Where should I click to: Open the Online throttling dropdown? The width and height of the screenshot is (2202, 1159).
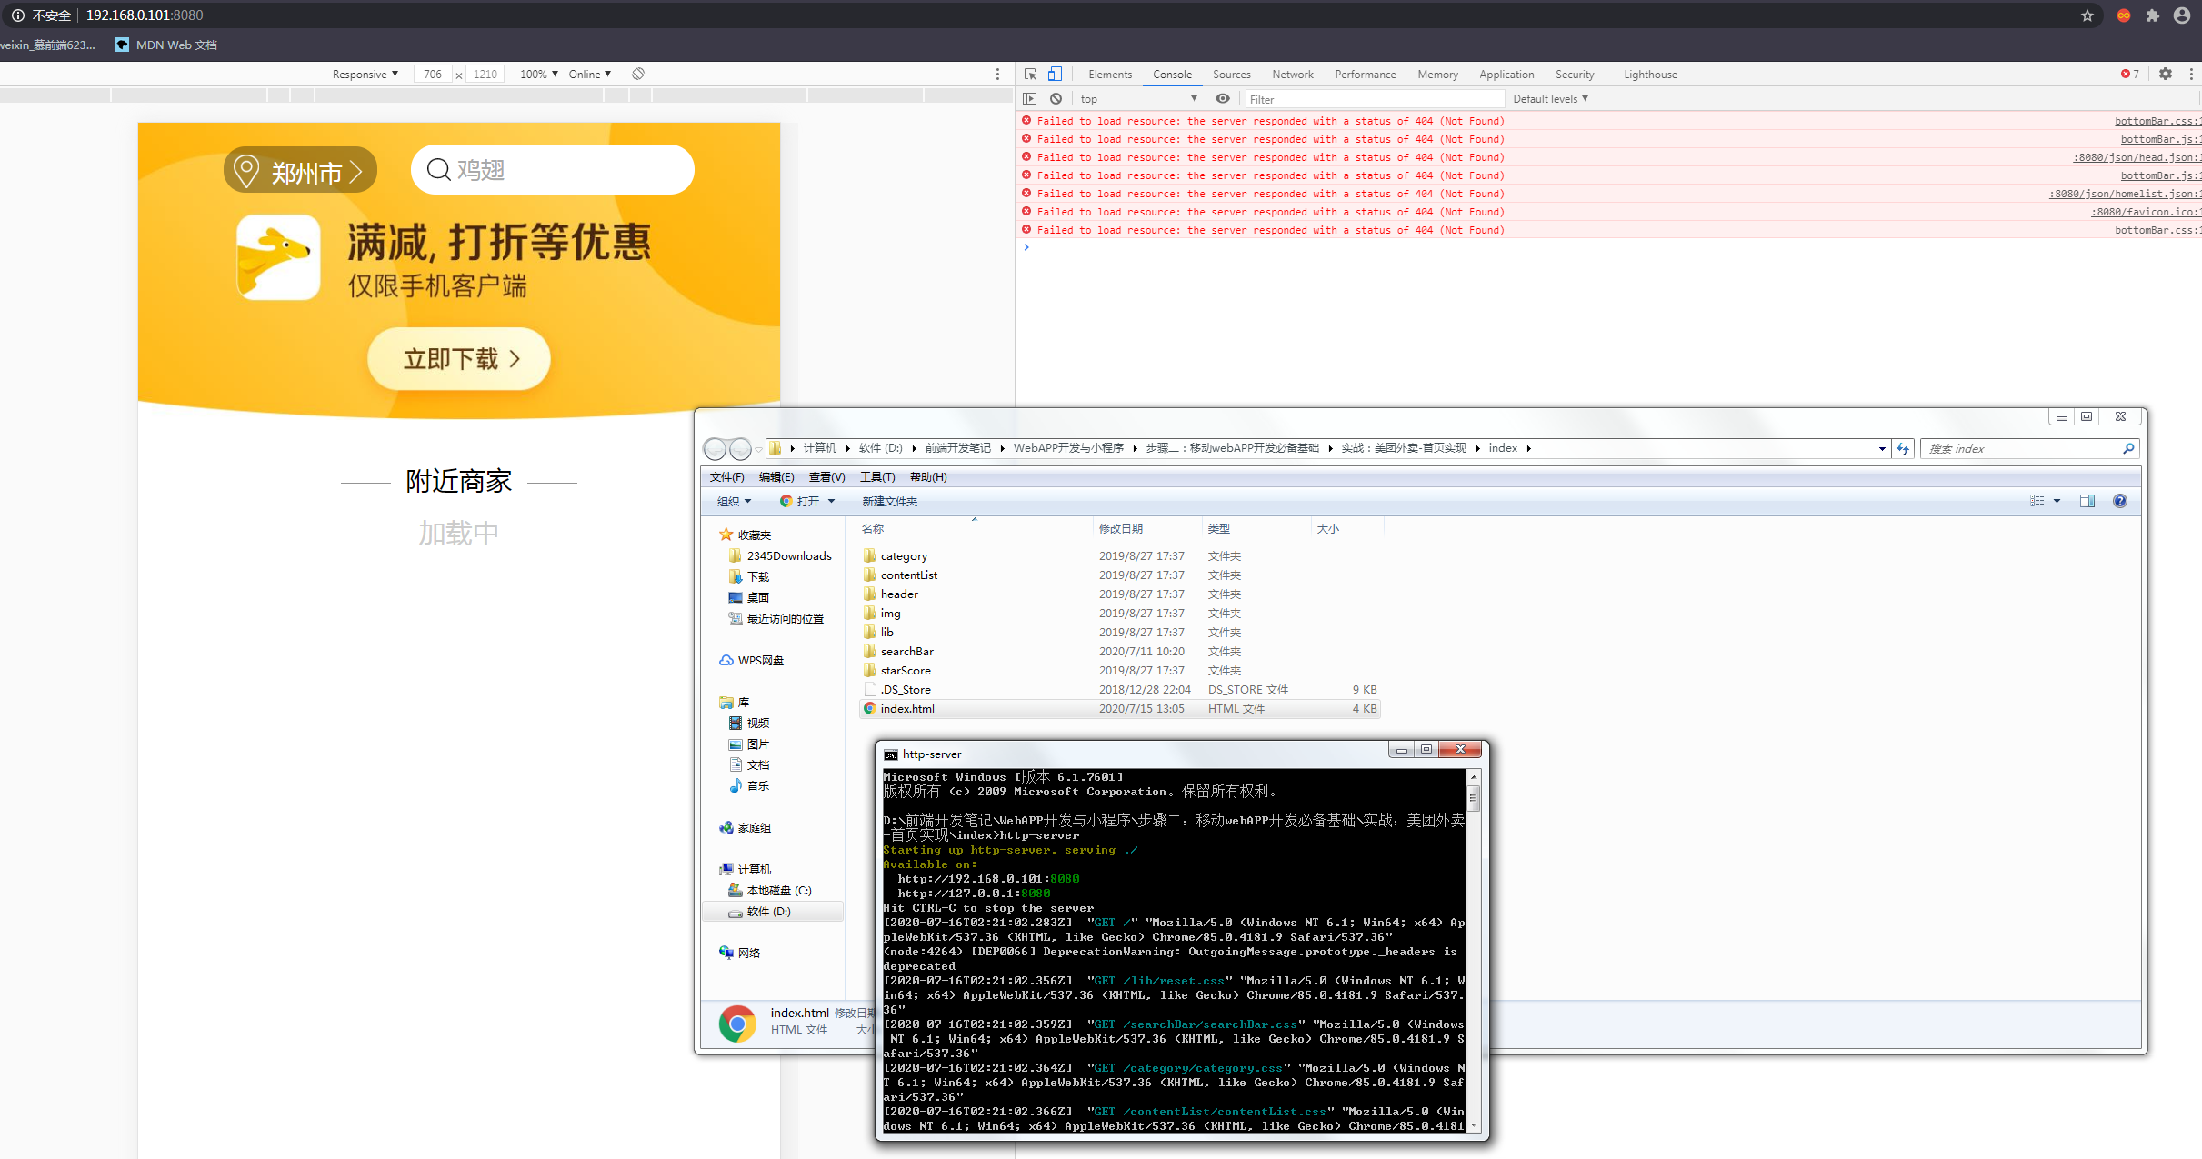click(589, 75)
